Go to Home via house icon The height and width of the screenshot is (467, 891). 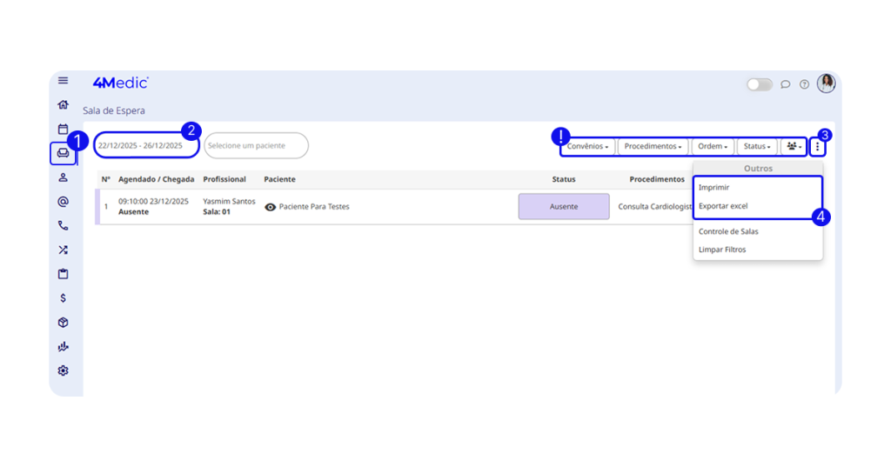63,105
